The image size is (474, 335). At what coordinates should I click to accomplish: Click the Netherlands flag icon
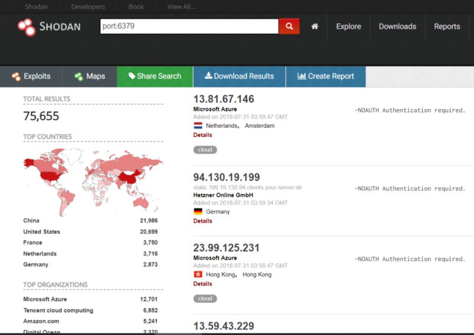(x=198, y=125)
